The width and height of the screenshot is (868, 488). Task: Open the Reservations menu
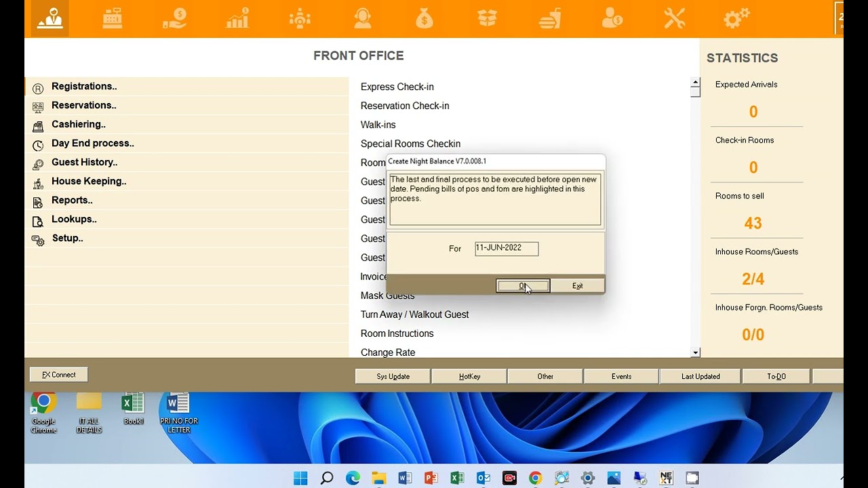tap(84, 105)
